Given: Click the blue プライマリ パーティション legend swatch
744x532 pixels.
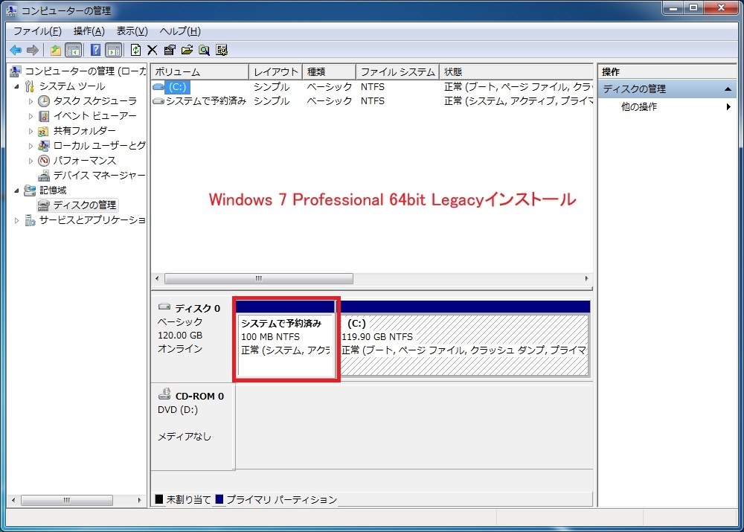Looking at the screenshot, I should pyautogui.click(x=219, y=499).
